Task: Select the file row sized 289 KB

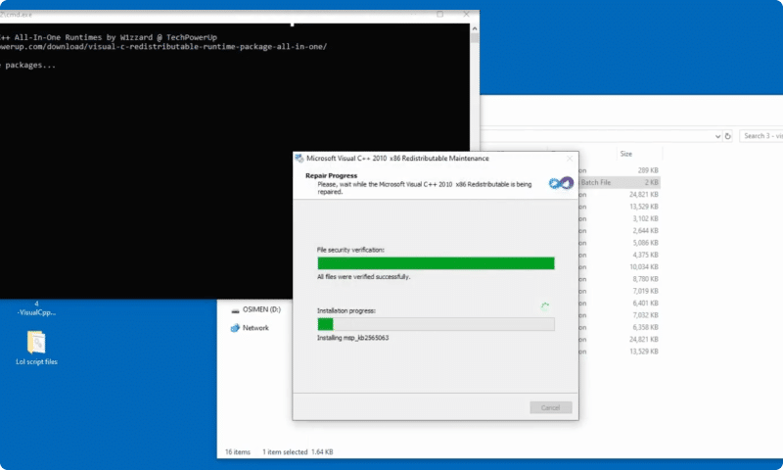Action: click(x=617, y=170)
